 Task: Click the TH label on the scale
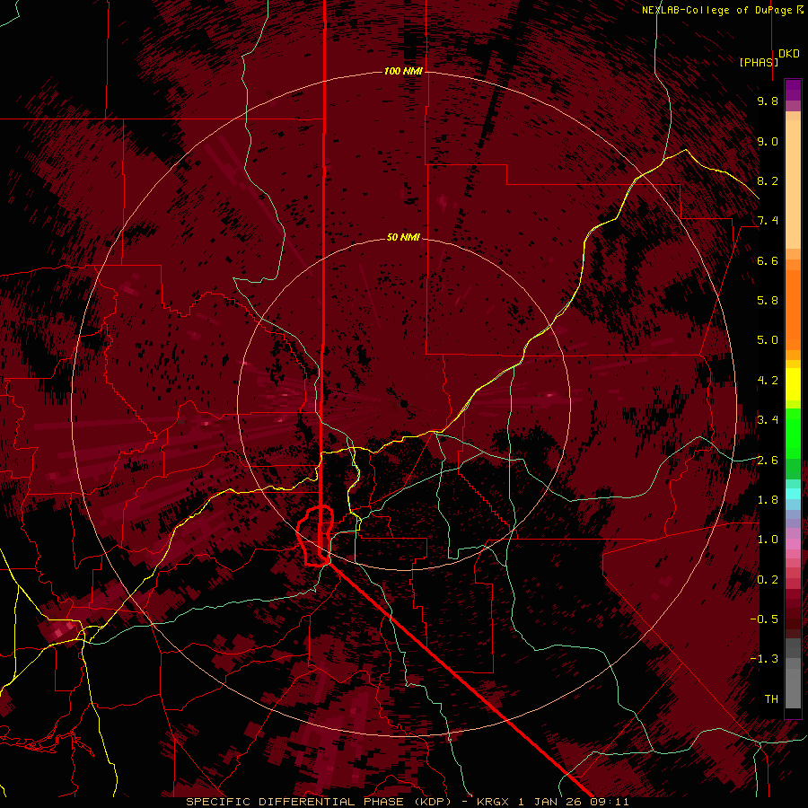tap(771, 699)
